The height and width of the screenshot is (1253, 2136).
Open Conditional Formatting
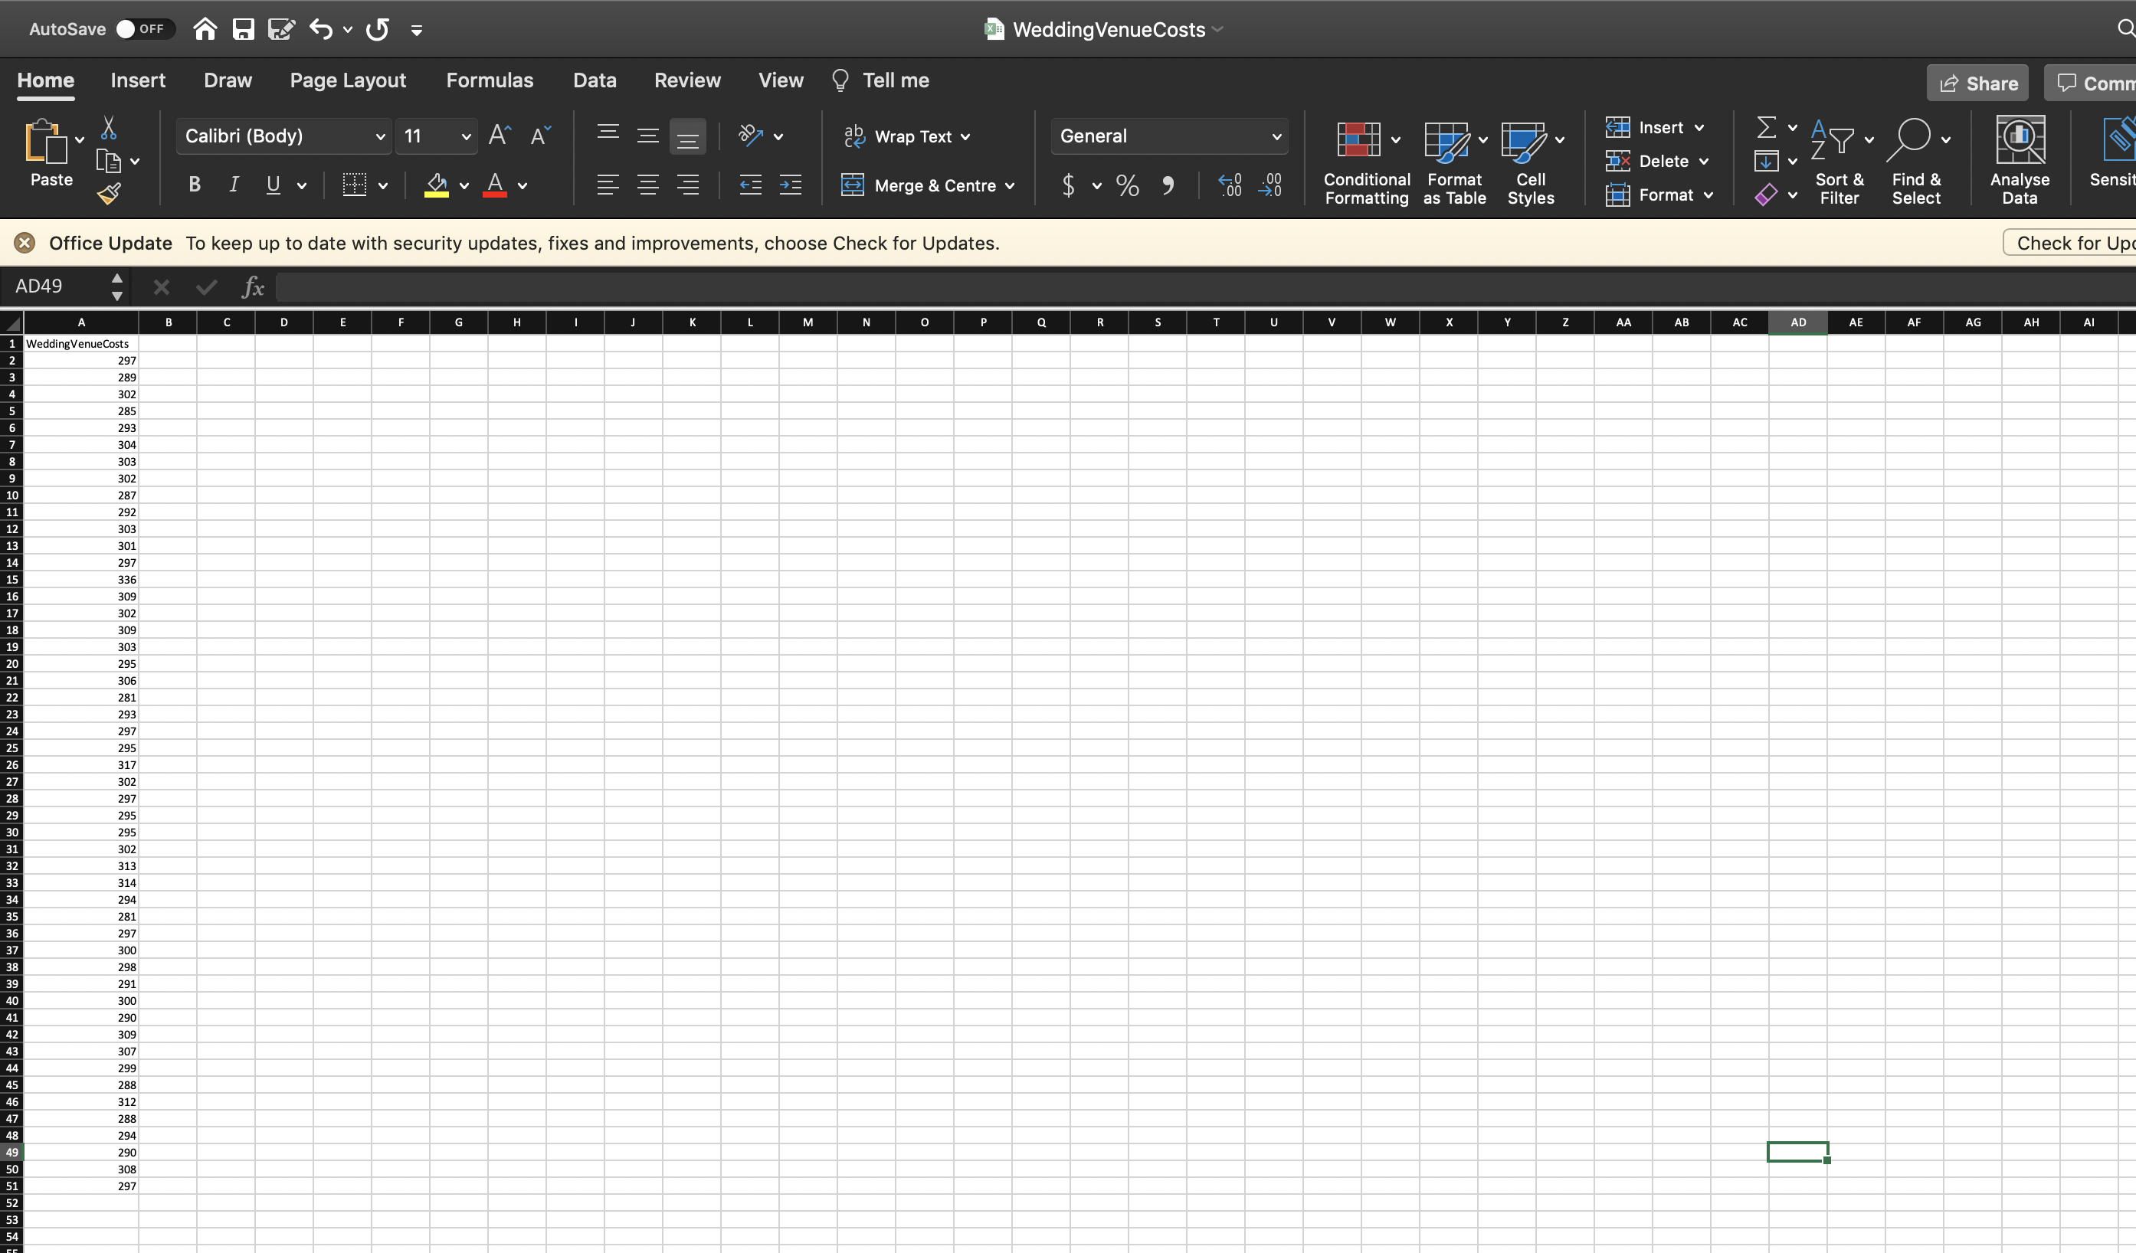1365,161
